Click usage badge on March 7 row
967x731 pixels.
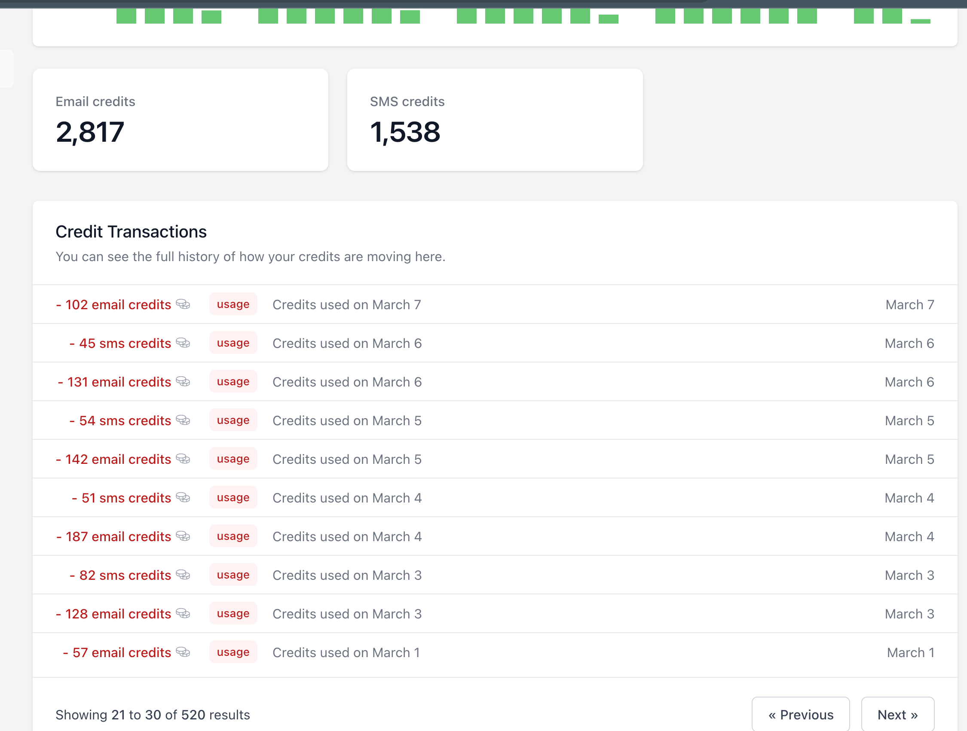(233, 304)
